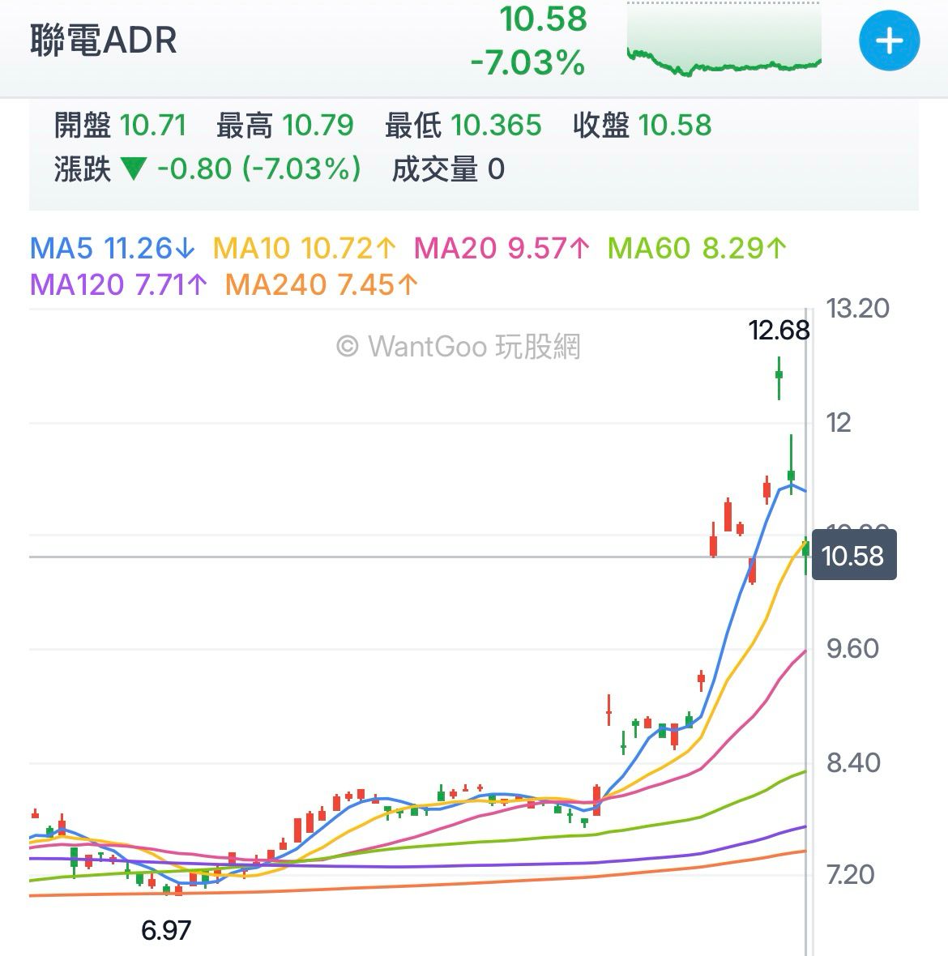Tap the blue plus add-to-watchlist button

pos(889,41)
